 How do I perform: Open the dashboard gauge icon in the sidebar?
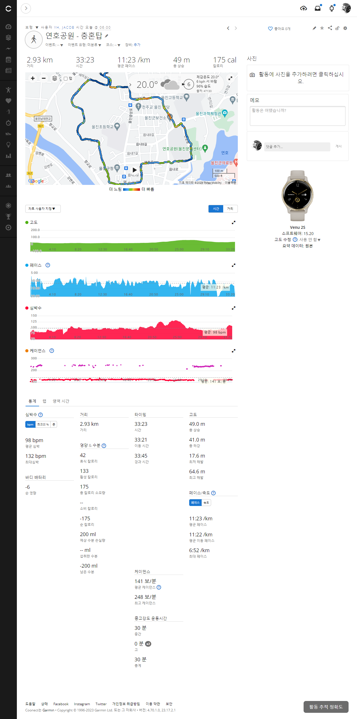(8, 27)
